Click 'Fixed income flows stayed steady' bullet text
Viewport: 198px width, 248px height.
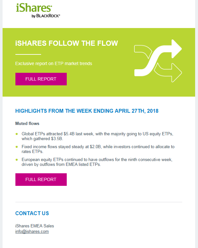tap(98, 149)
